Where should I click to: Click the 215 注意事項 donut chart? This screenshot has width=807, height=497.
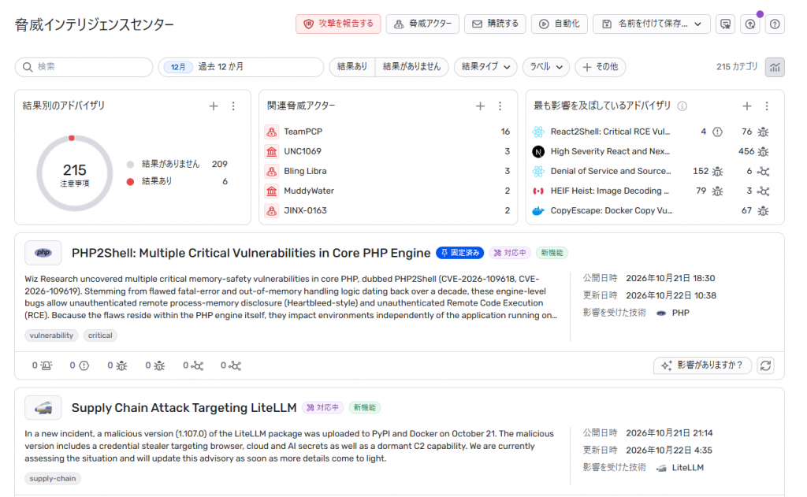point(75,173)
